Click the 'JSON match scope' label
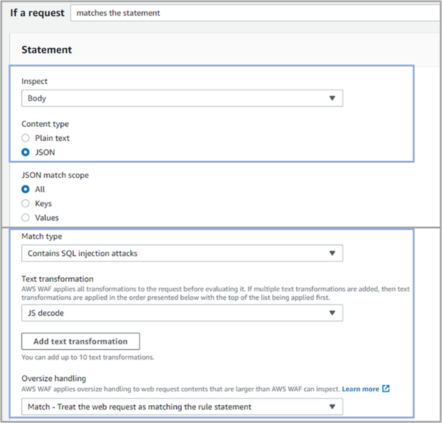Screen dimensions: 442x423 (55, 175)
